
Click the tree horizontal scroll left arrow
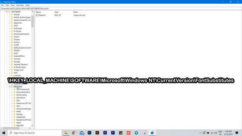tap(2, 128)
